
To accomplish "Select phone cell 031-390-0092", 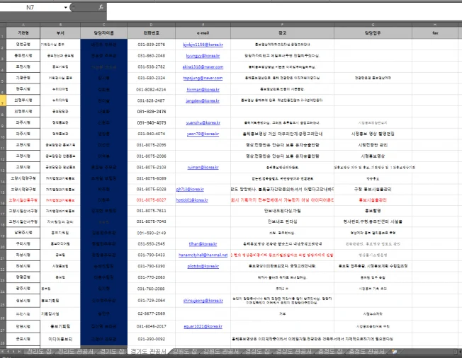I will (x=152, y=339).
